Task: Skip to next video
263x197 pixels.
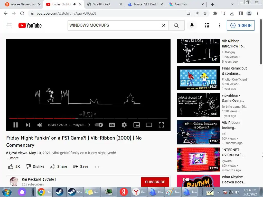Action: point(28,125)
